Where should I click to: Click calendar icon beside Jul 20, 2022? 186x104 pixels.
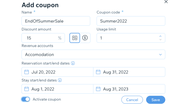pos(27,72)
